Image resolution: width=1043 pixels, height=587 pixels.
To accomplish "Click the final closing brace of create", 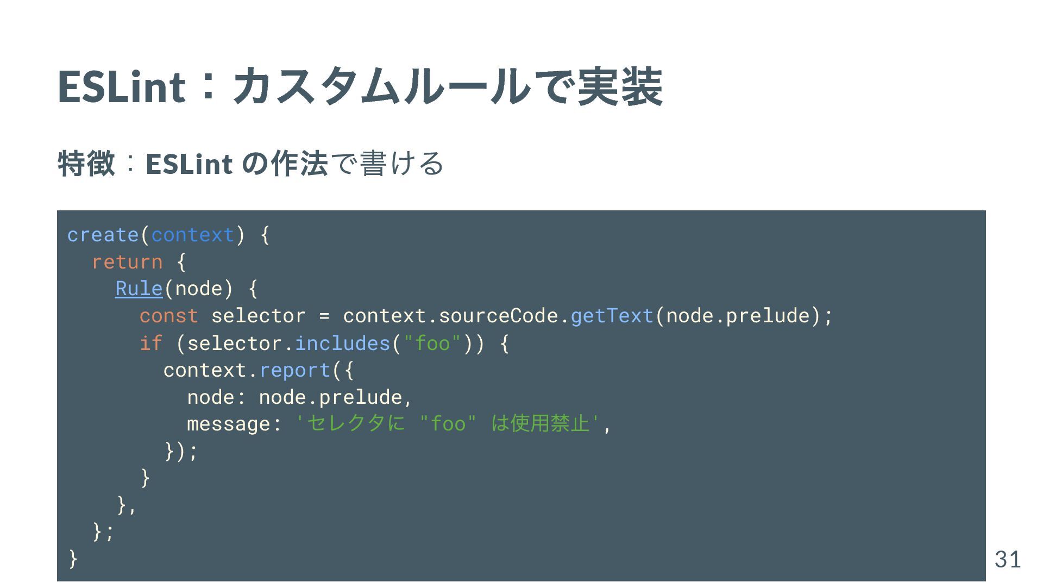I will 73,559.
